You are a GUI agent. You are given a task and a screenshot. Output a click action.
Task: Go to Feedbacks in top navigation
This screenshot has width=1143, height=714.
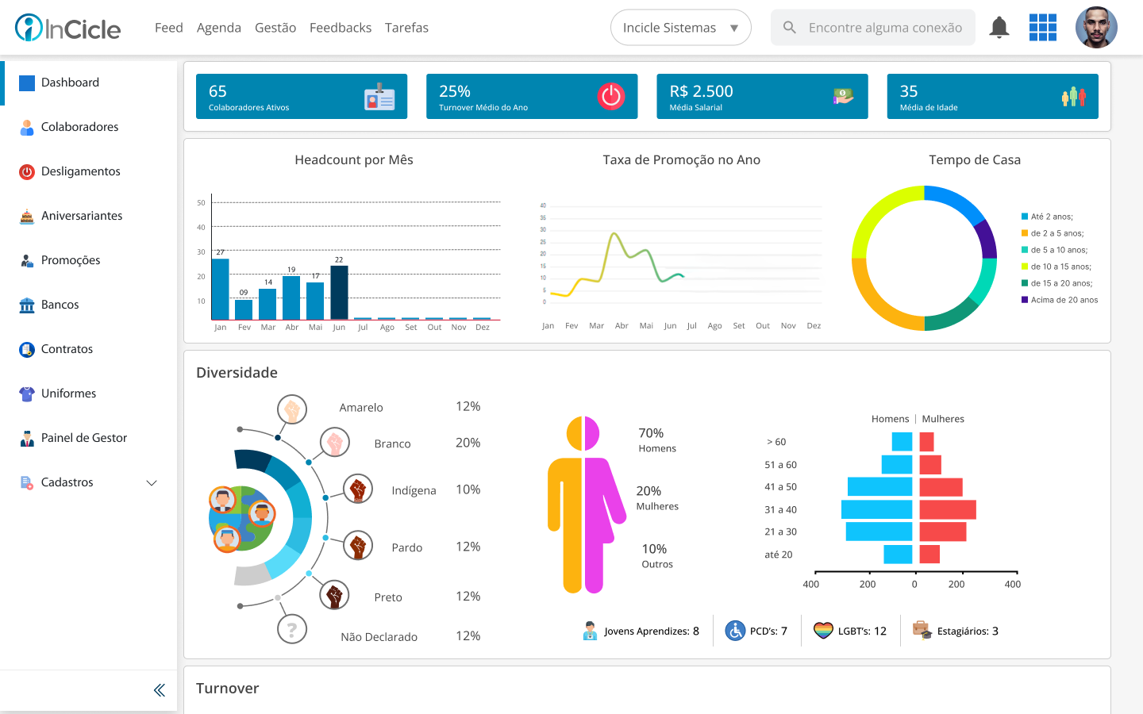pos(341,28)
